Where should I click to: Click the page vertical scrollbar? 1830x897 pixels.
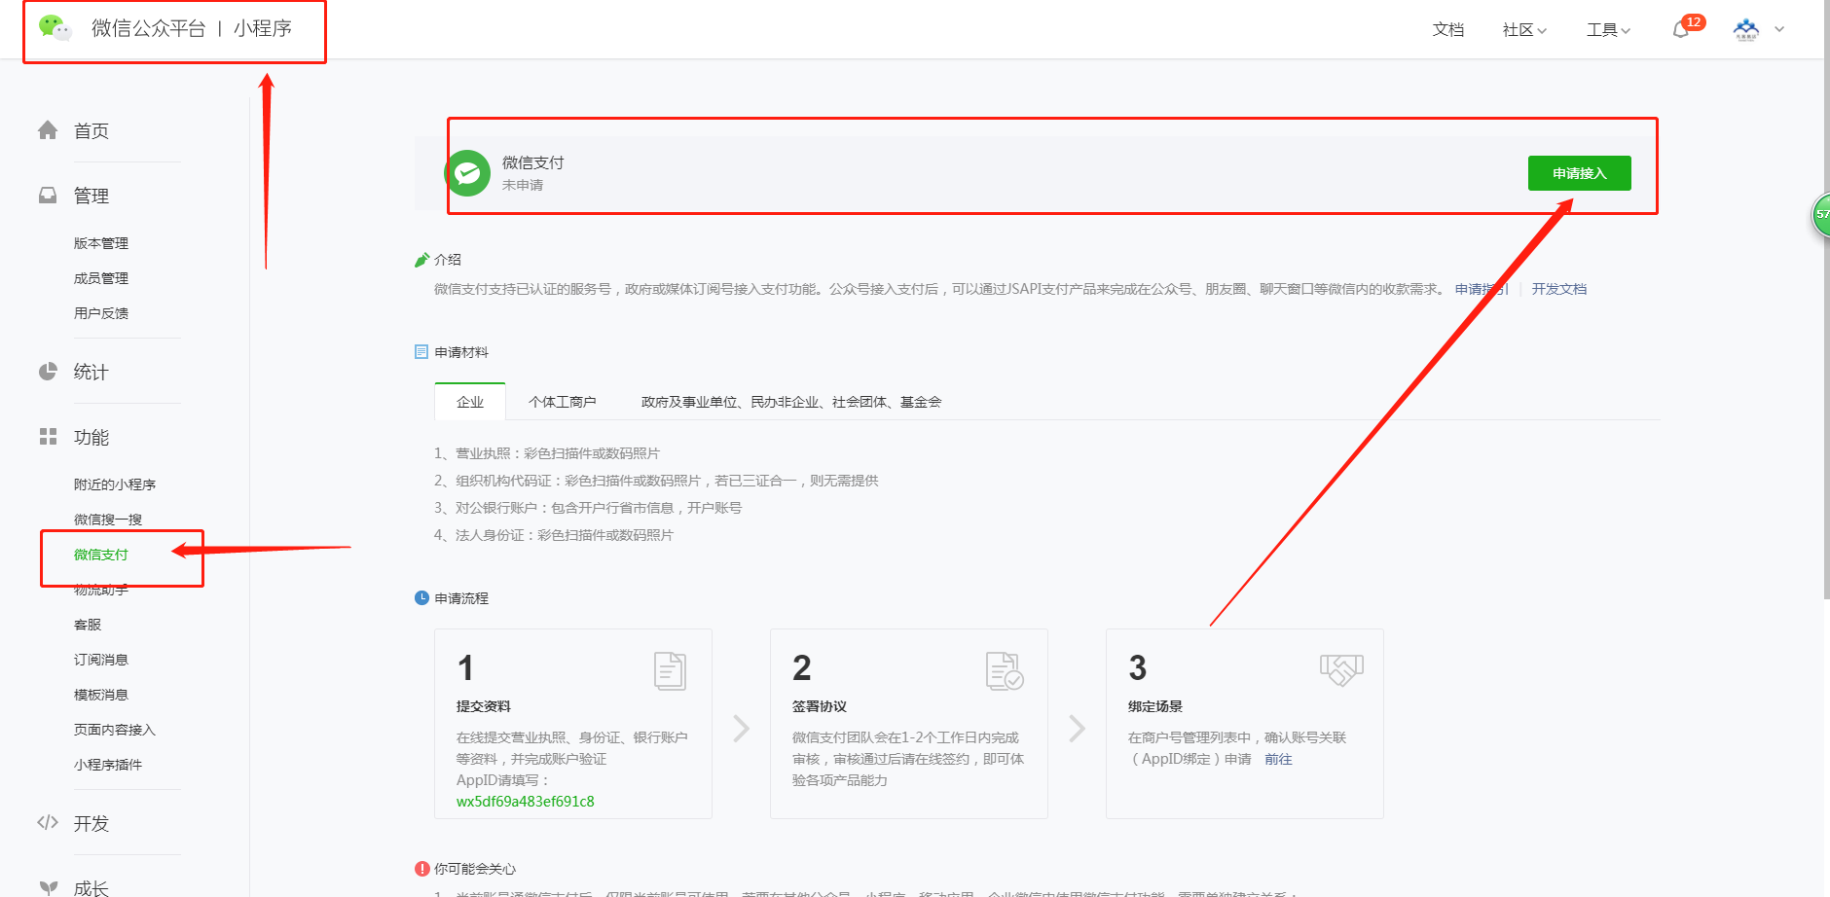1826,300
